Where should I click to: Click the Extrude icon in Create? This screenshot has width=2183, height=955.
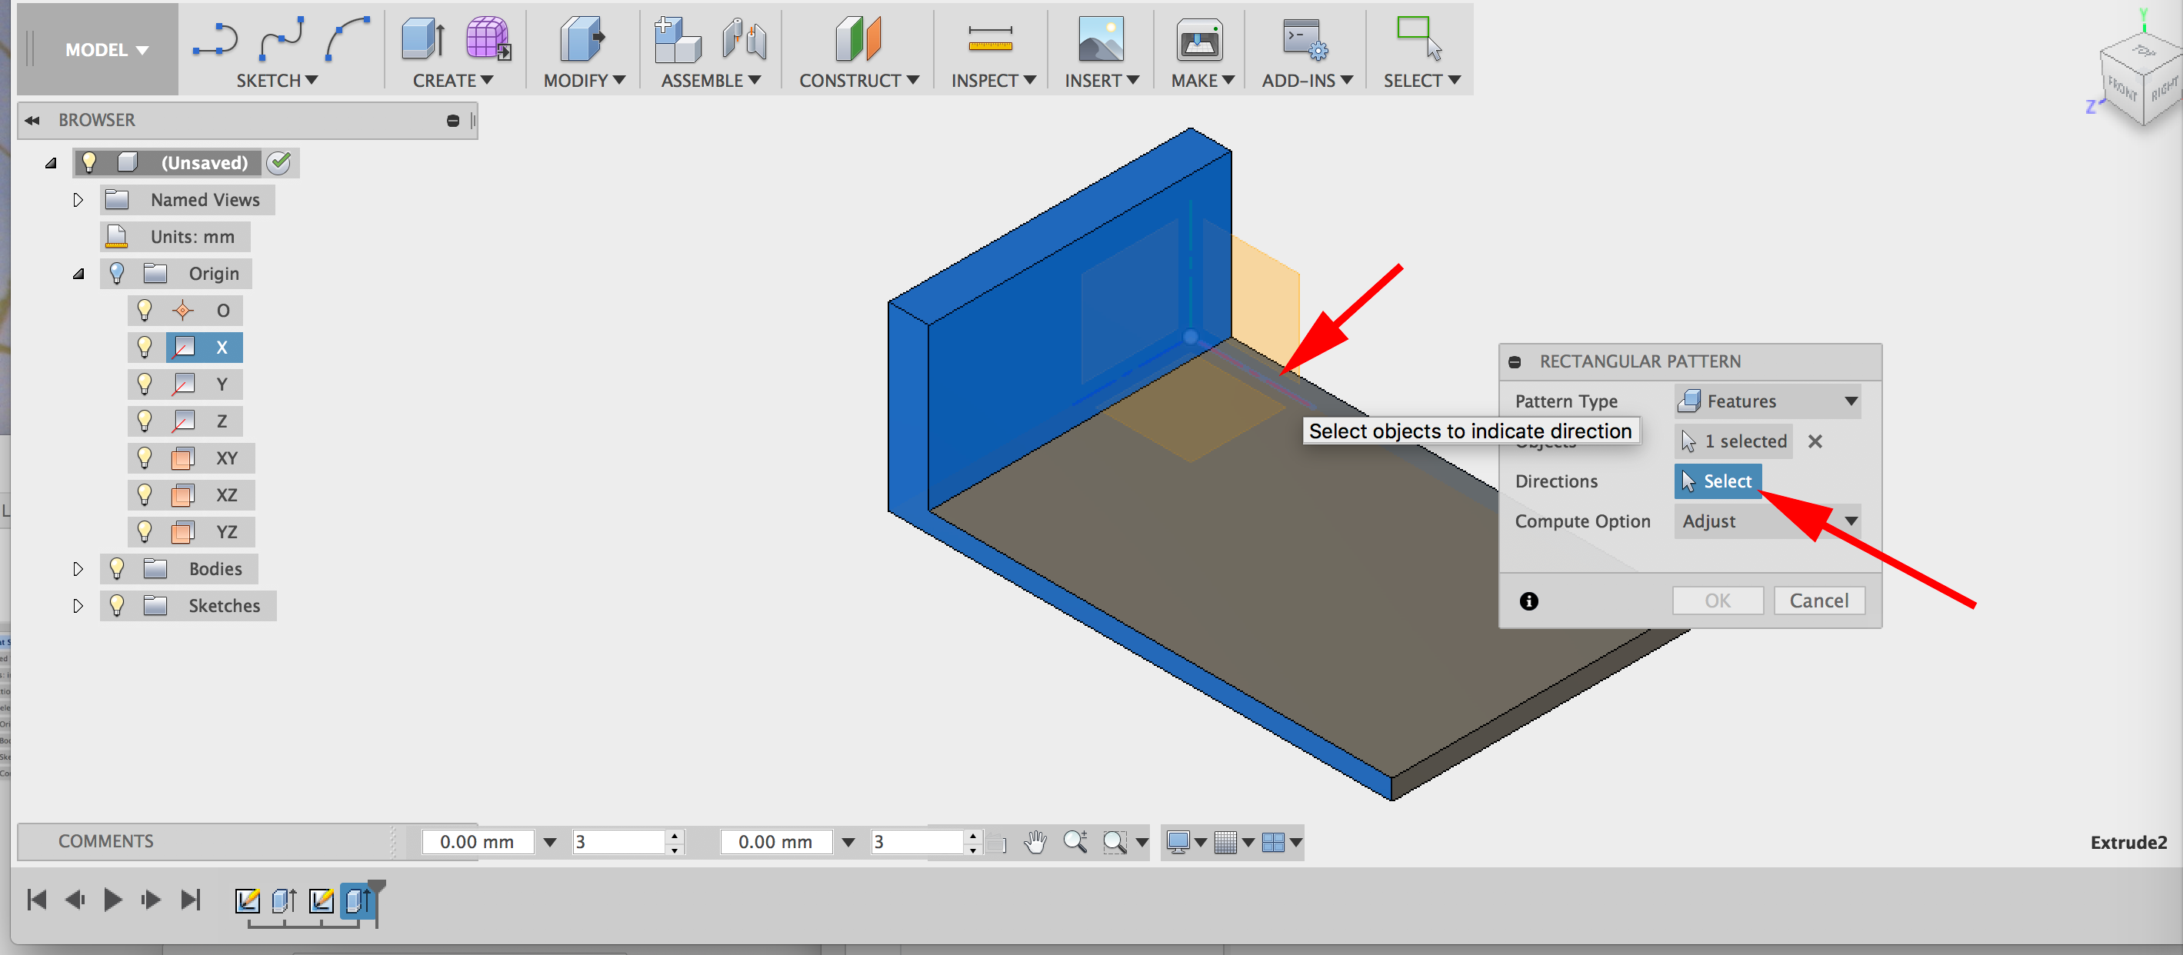(x=424, y=39)
